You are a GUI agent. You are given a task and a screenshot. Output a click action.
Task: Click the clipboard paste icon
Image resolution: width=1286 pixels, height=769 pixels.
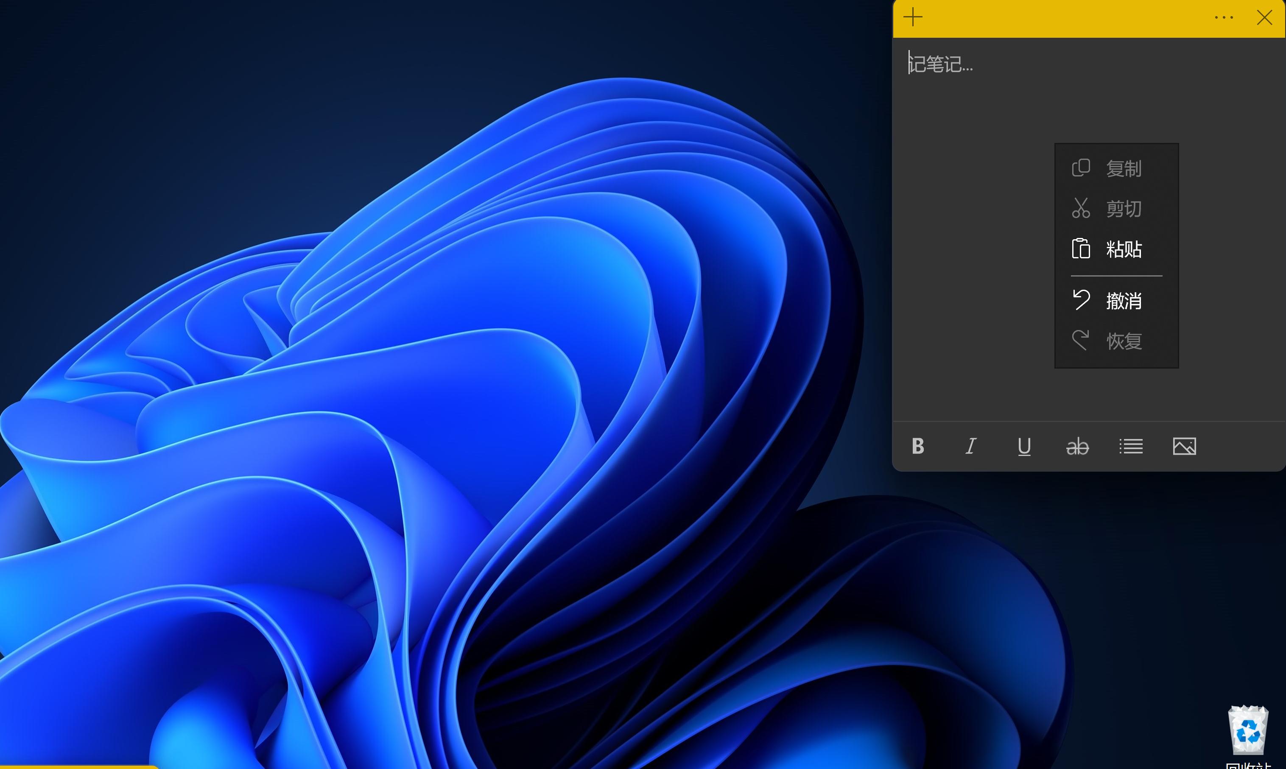(1081, 249)
